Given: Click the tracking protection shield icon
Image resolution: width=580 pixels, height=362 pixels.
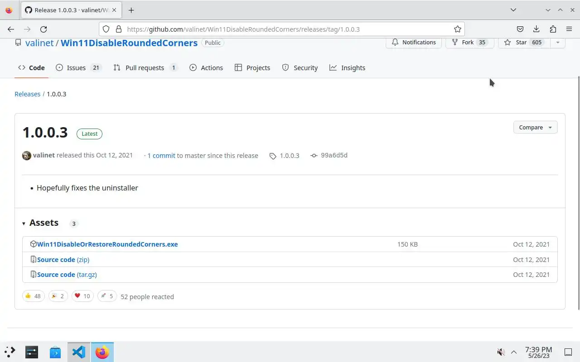Looking at the screenshot, I should coord(106,29).
